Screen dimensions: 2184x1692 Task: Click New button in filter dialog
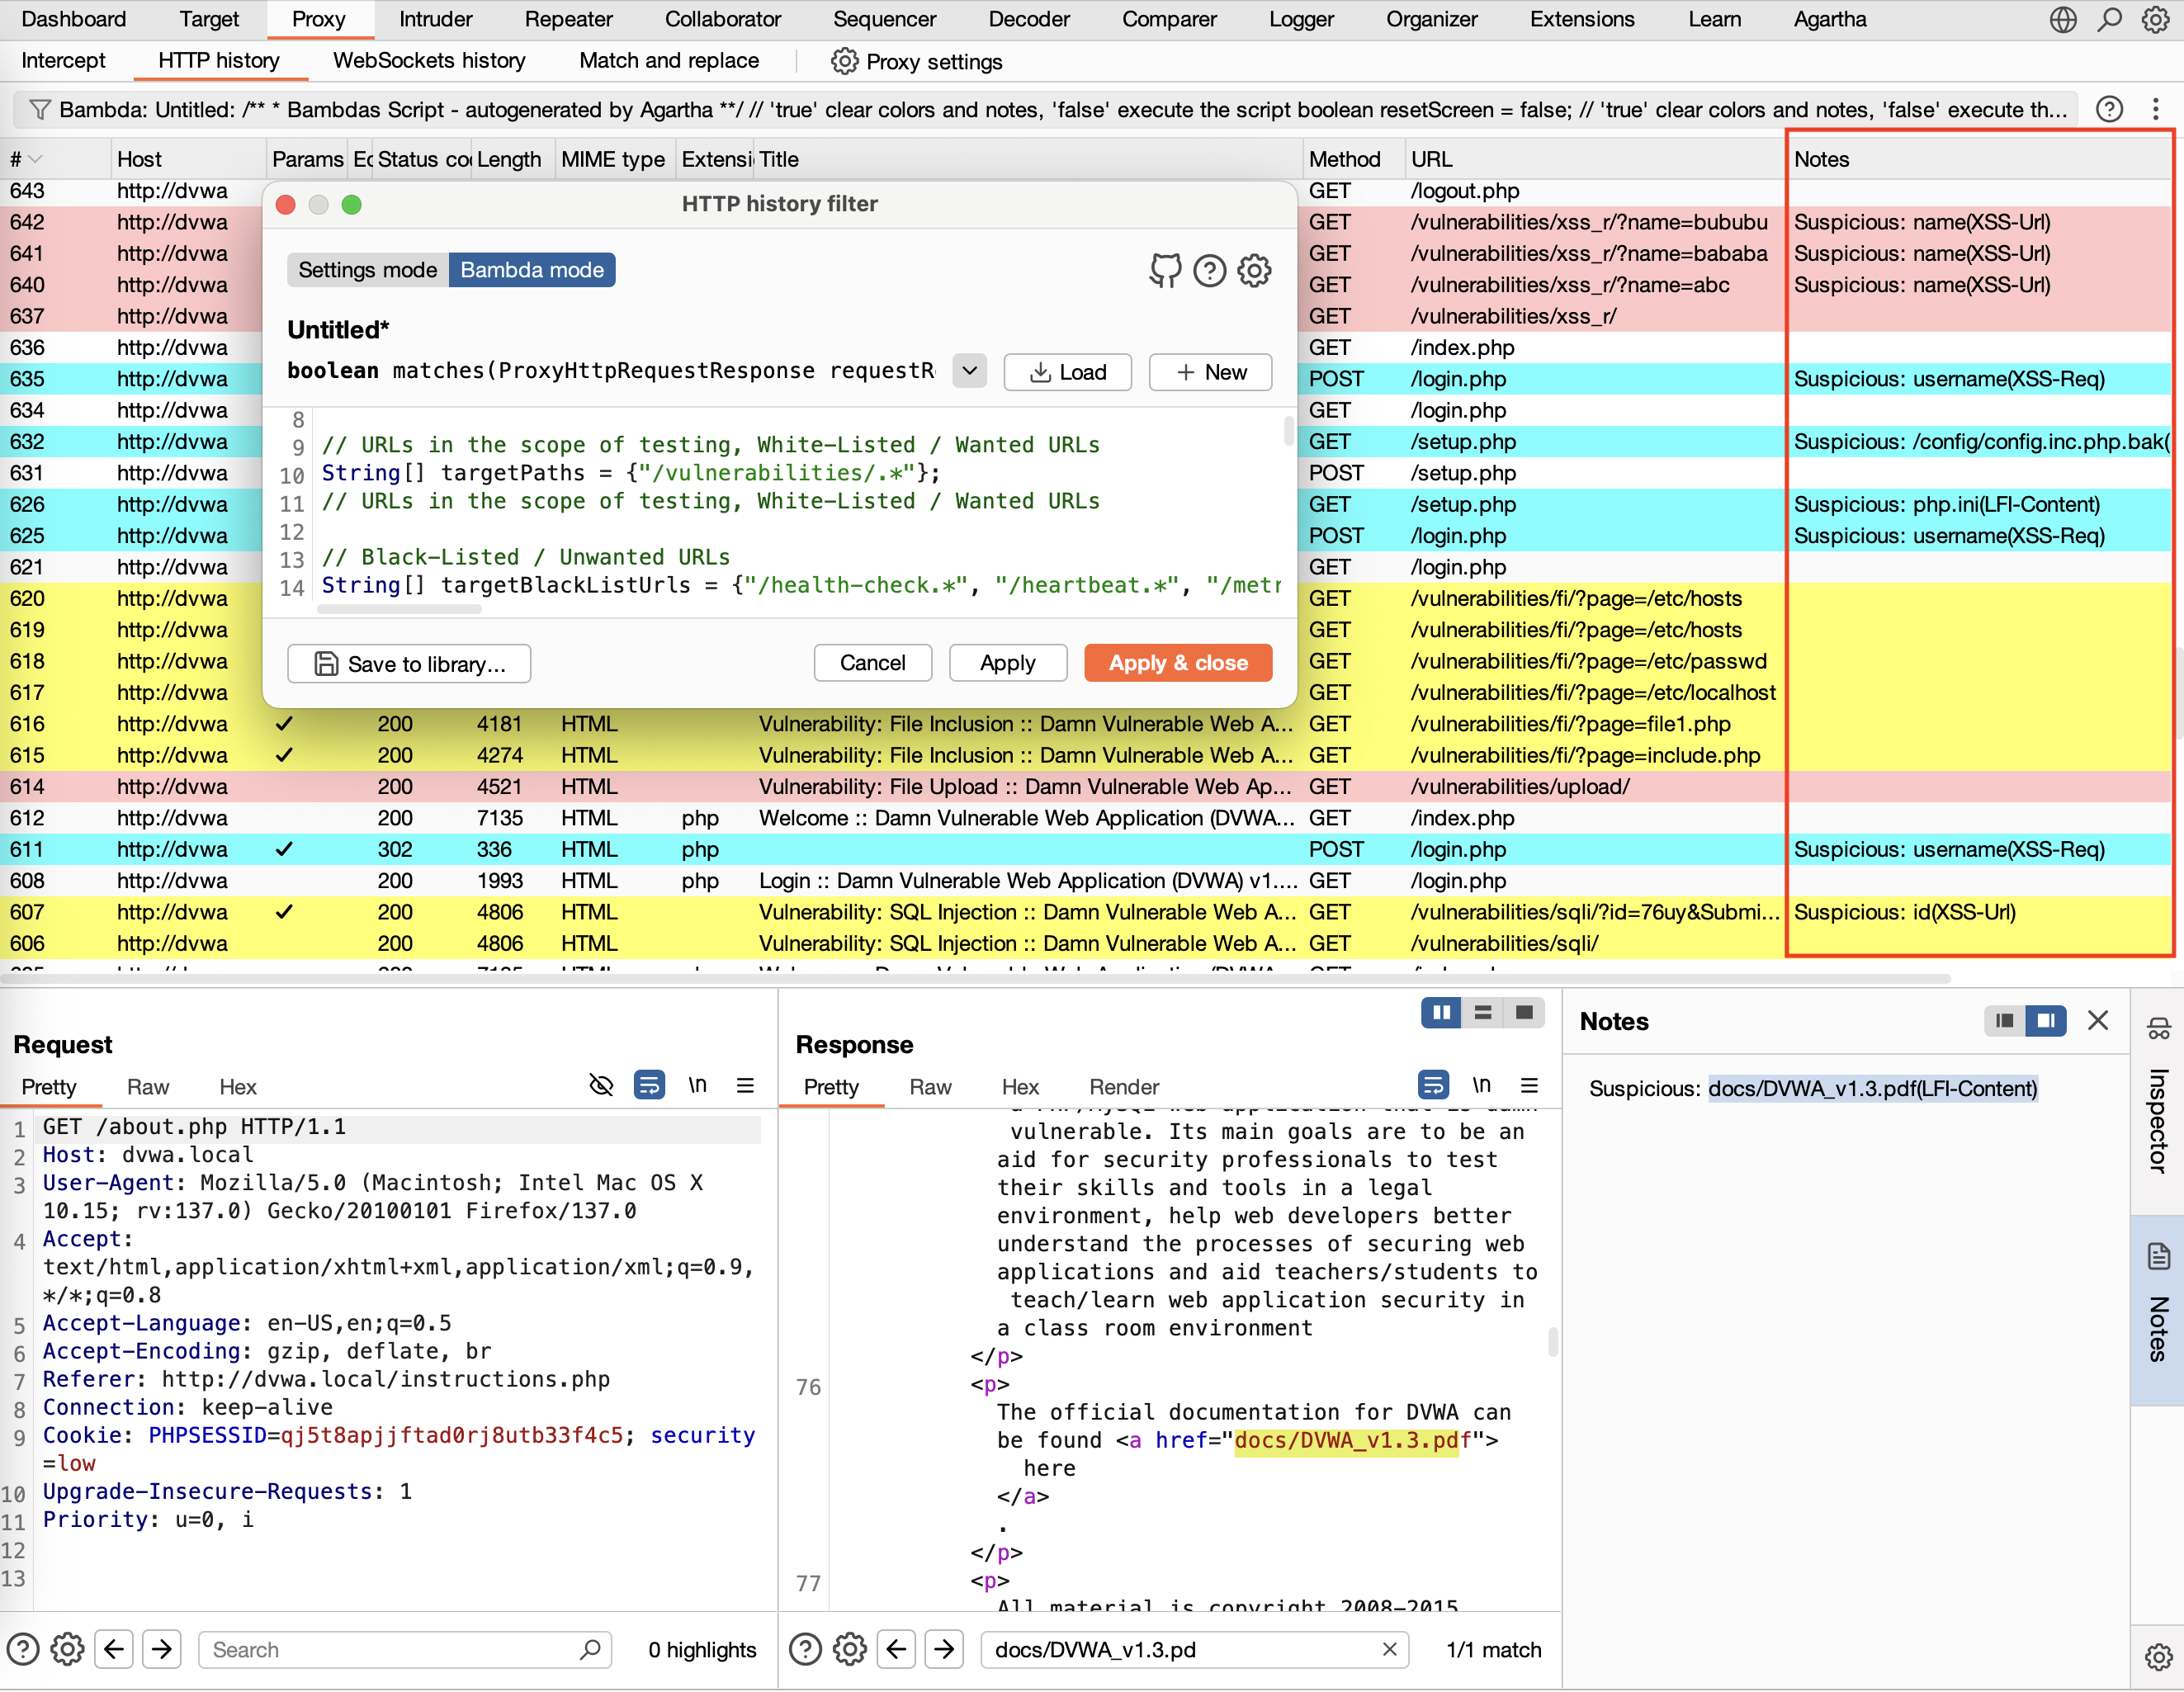1210,372
